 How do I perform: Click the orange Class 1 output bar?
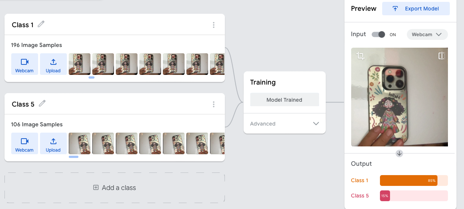point(408,181)
